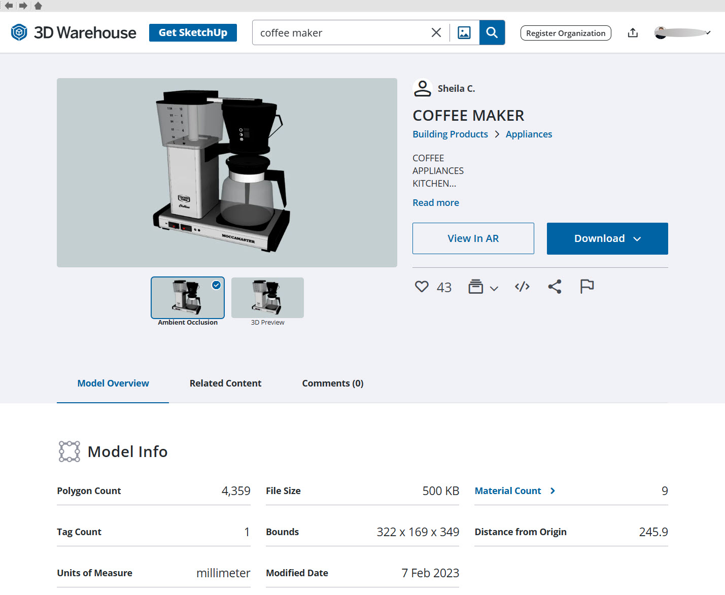
Task: Click View In AR button
Action: 473,238
